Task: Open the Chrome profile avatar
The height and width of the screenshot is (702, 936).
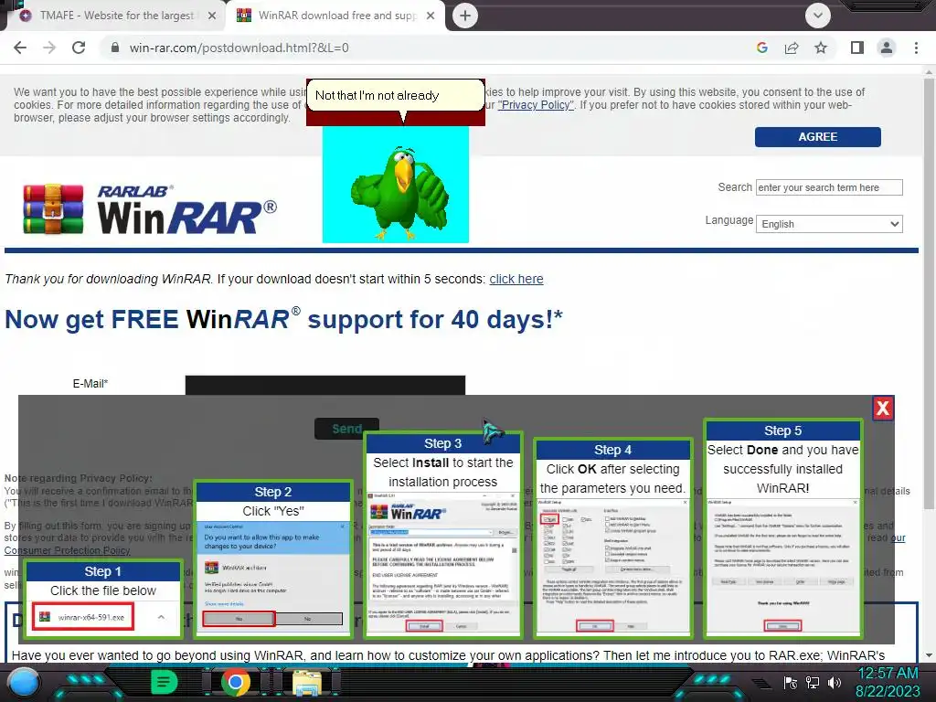Action: [x=887, y=48]
